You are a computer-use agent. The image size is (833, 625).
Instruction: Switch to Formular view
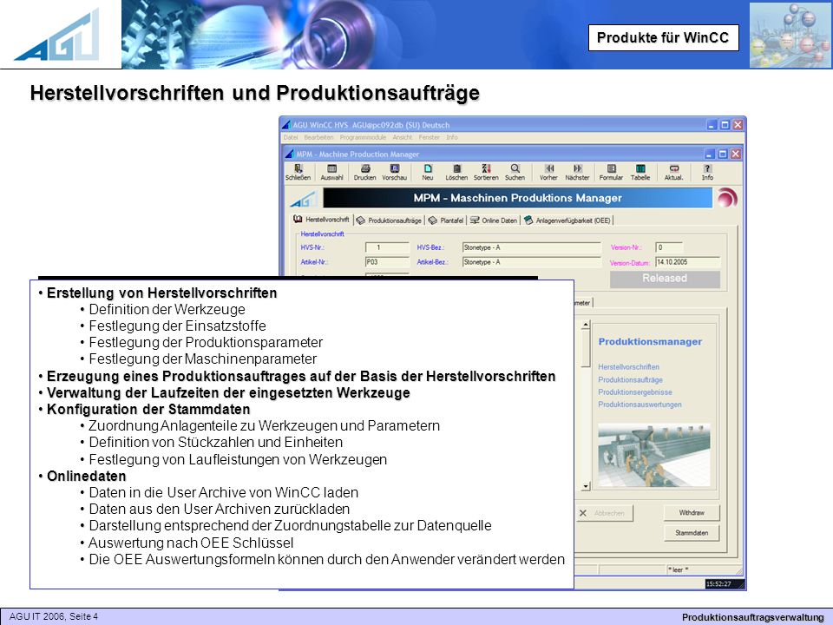click(x=611, y=172)
